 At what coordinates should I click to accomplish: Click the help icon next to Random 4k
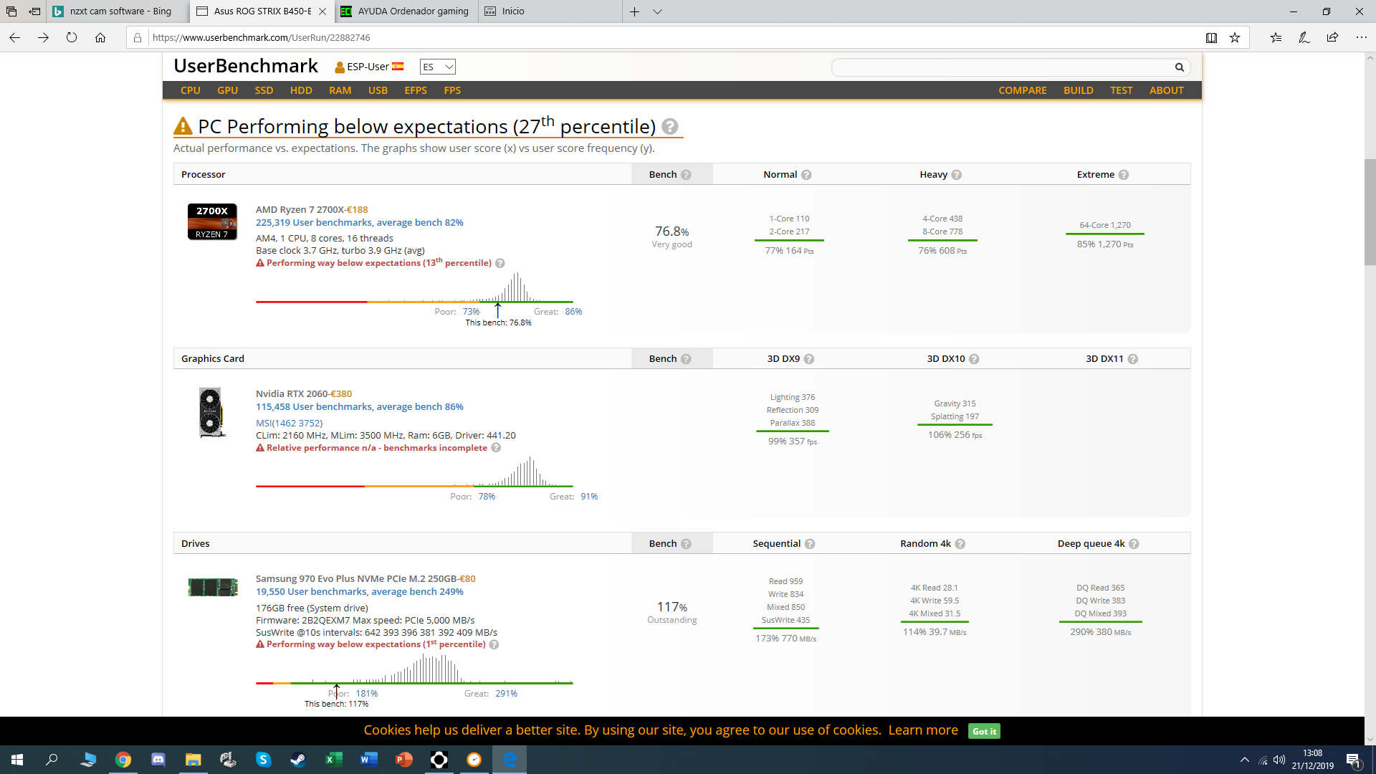(960, 544)
